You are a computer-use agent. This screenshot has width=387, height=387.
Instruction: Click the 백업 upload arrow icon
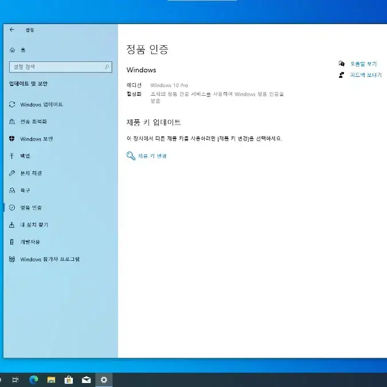12,156
